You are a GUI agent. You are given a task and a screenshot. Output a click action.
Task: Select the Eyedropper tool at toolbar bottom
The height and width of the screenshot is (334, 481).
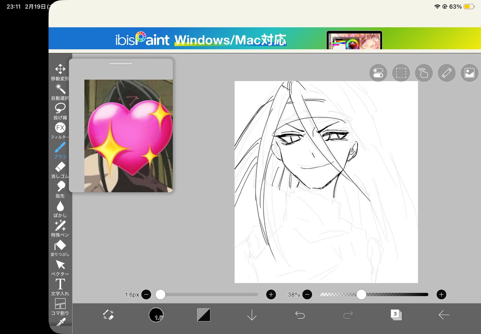[x=60, y=323]
